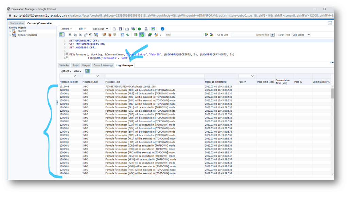Screen dimensions: 352x199
Task: Click the left panel collapse splitter arrow
Action: click(57, 102)
